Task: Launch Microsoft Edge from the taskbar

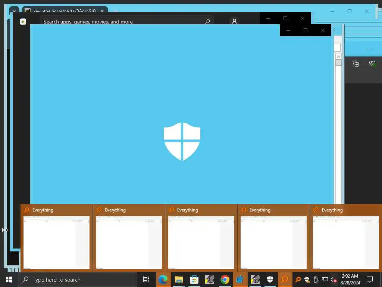Action: tap(163, 280)
